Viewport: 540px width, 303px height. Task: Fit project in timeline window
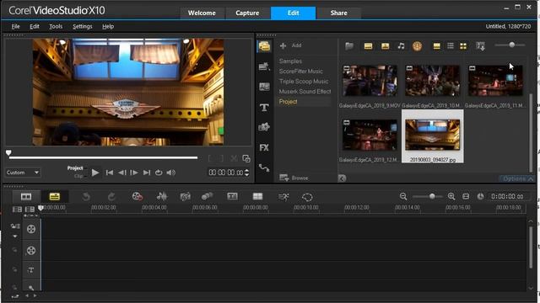[466, 196]
